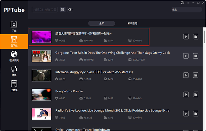Viewport: 206px width, 131px height.
Task: Select title 'Bong Wish - Ronnie'
Action: click(x=69, y=91)
